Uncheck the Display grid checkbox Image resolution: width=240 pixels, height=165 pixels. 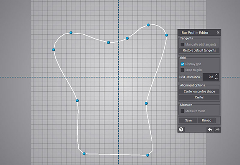pyautogui.click(x=182, y=64)
